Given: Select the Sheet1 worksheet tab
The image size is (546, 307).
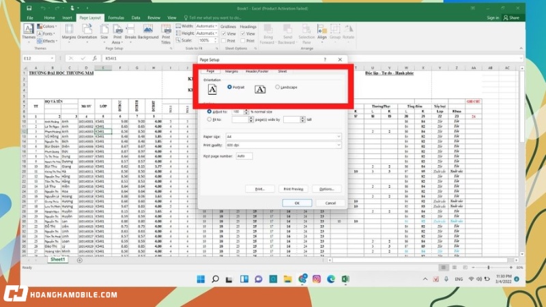Looking at the screenshot, I should [x=57, y=260].
